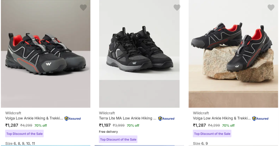Toggle wishlist heart on Terra Lite shoe
Screen dimensions: 279x146
point(177,8)
